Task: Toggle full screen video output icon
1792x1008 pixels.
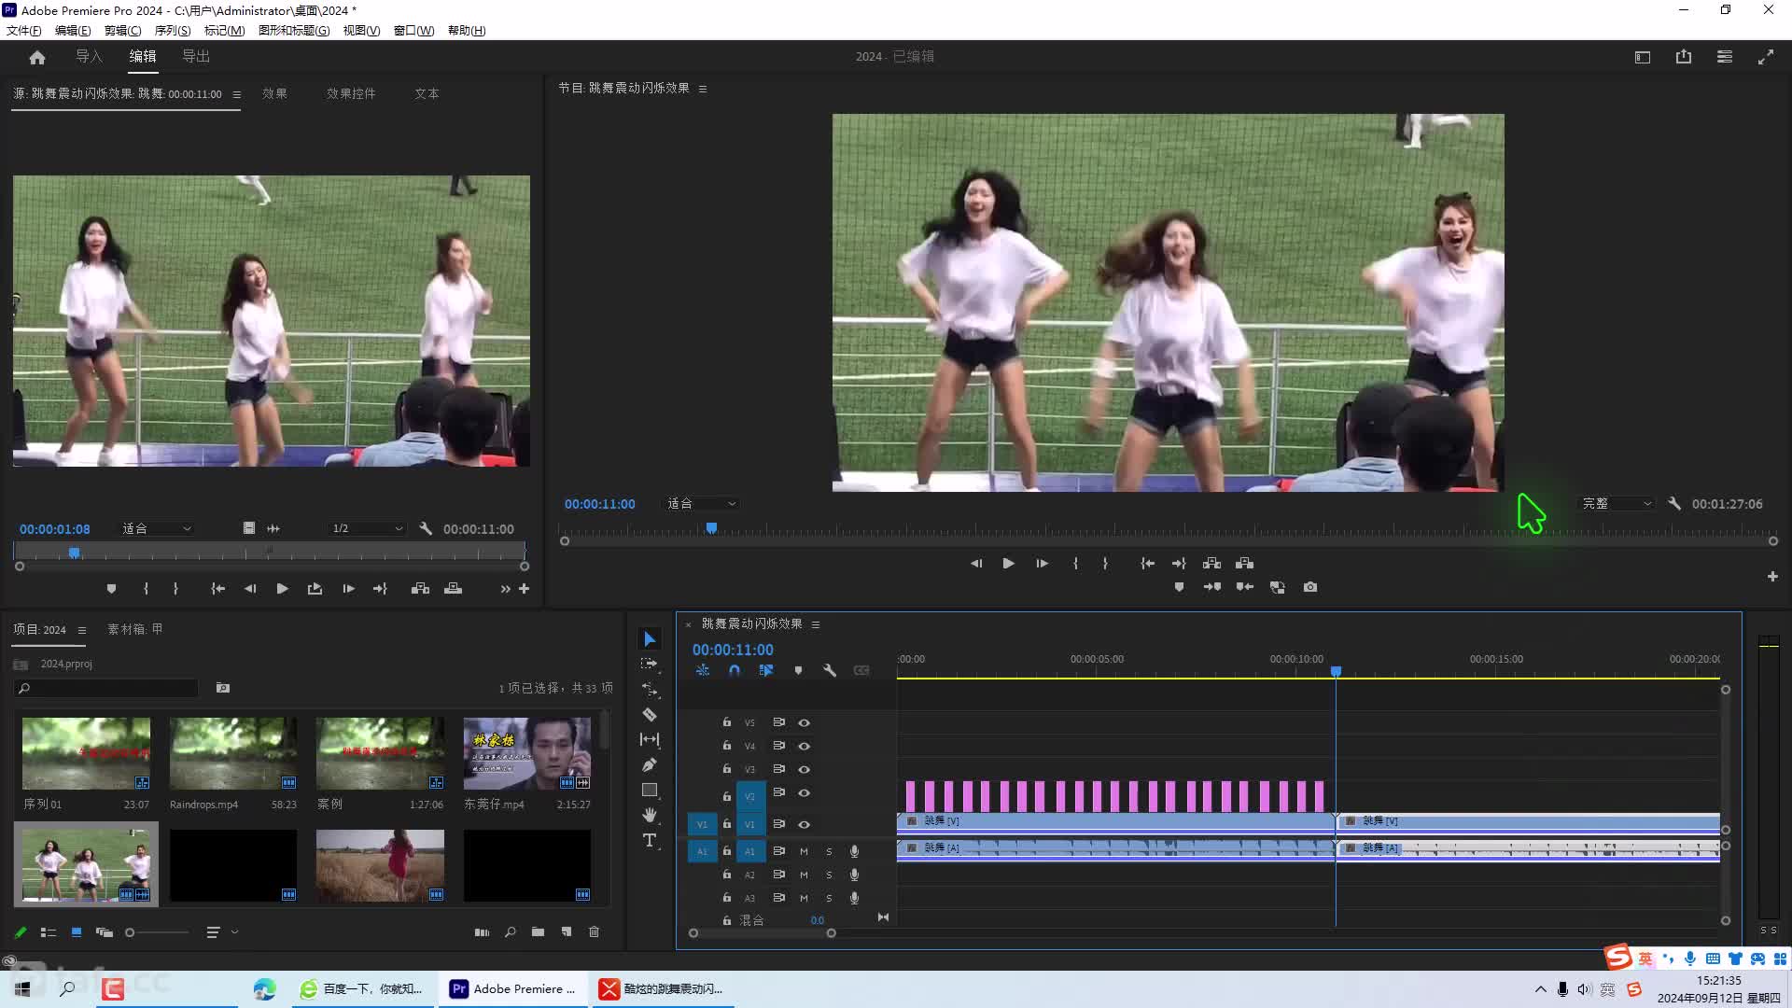Action: [x=1766, y=57]
